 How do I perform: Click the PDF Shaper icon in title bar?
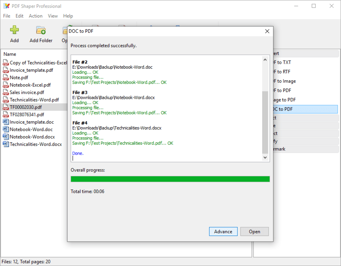[6, 6]
